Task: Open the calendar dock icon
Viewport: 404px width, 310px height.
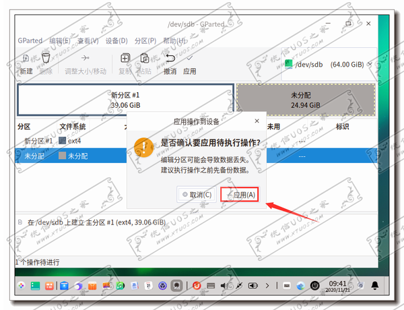Action: click(x=148, y=286)
